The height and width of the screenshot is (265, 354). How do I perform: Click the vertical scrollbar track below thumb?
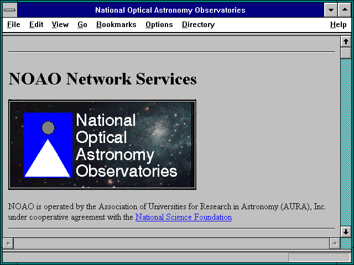point(346,142)
